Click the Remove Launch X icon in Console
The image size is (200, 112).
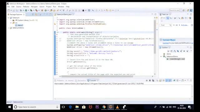150,81
